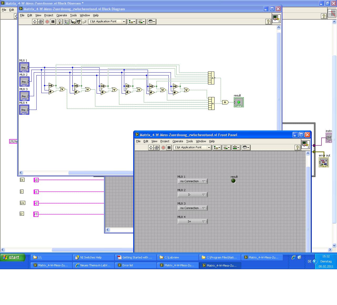Open the Help menu of the zwischenstand Block Diagram
337x305 pixels.
point(96,15)
